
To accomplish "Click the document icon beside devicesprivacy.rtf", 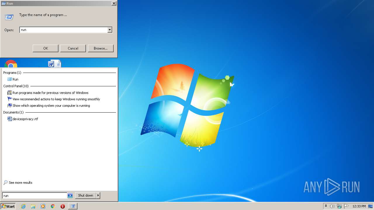I will [9, 119].
